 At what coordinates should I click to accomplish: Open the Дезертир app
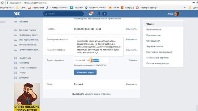(x=24, y=78)
